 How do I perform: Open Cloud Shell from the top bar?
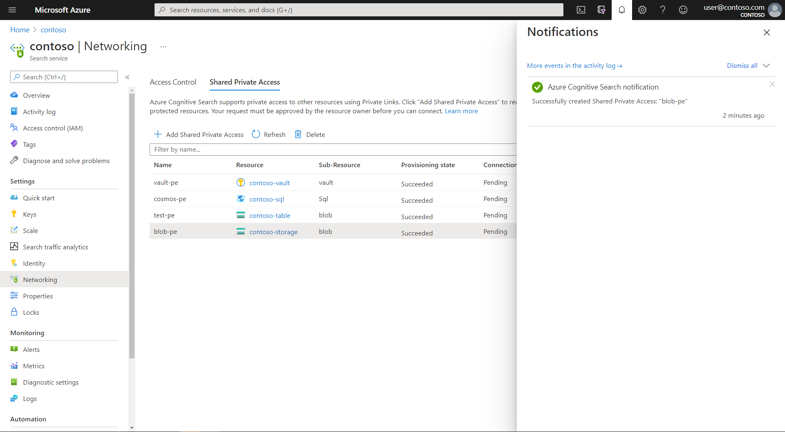point(581,10)
